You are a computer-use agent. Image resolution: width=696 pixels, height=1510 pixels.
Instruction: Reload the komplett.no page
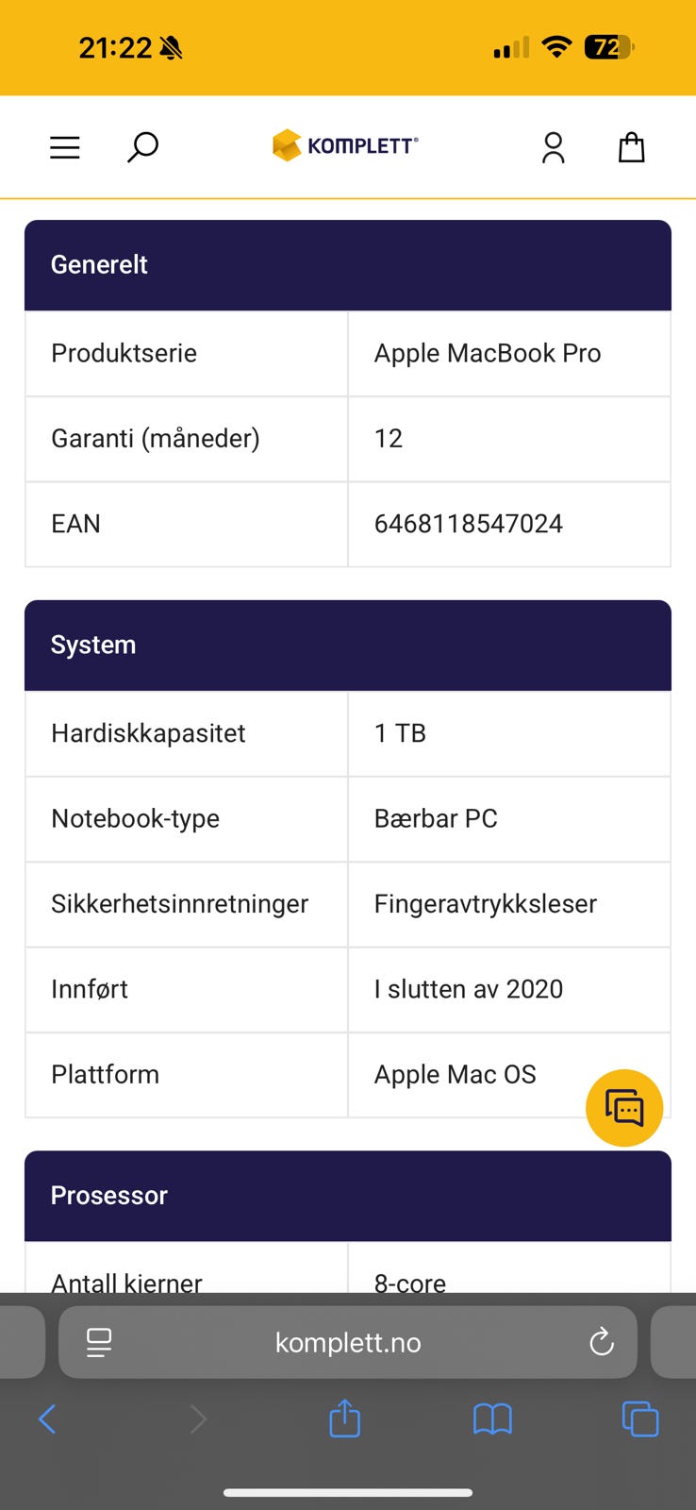tap(602, 1341)
